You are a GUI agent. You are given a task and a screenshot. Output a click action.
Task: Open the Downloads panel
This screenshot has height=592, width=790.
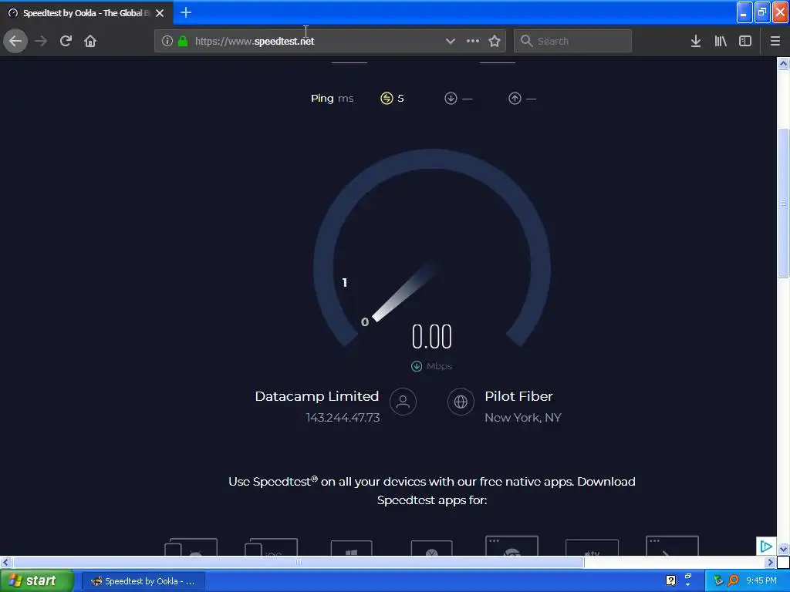696,41
